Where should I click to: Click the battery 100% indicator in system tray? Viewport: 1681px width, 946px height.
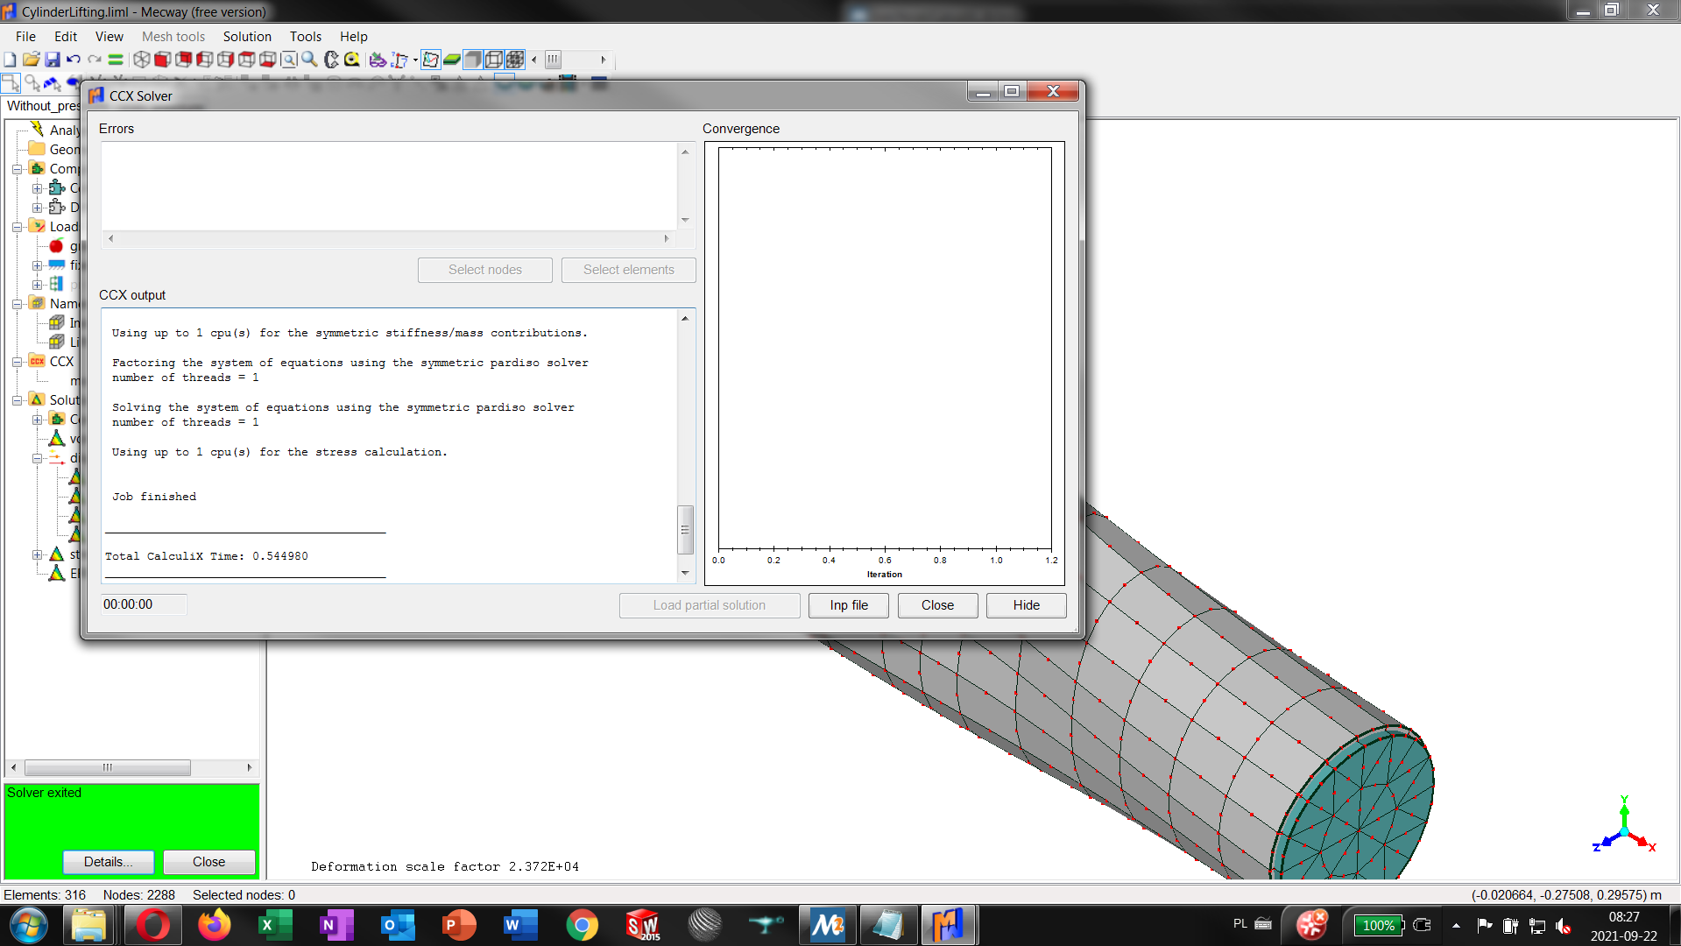pyautogui.click(x=1379, y=925)
